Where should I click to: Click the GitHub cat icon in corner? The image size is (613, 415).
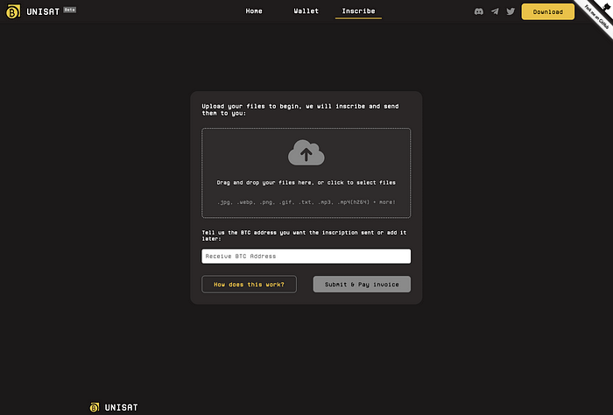coord(605,6)
